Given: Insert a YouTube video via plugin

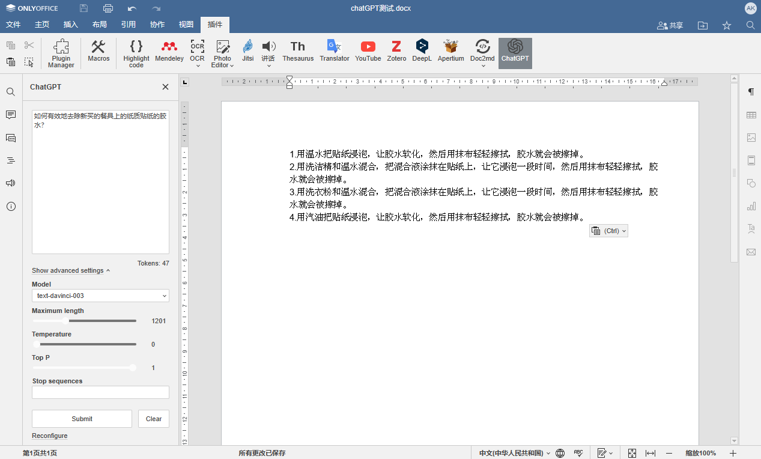Looking at the screenshot, I should (368, 51).
